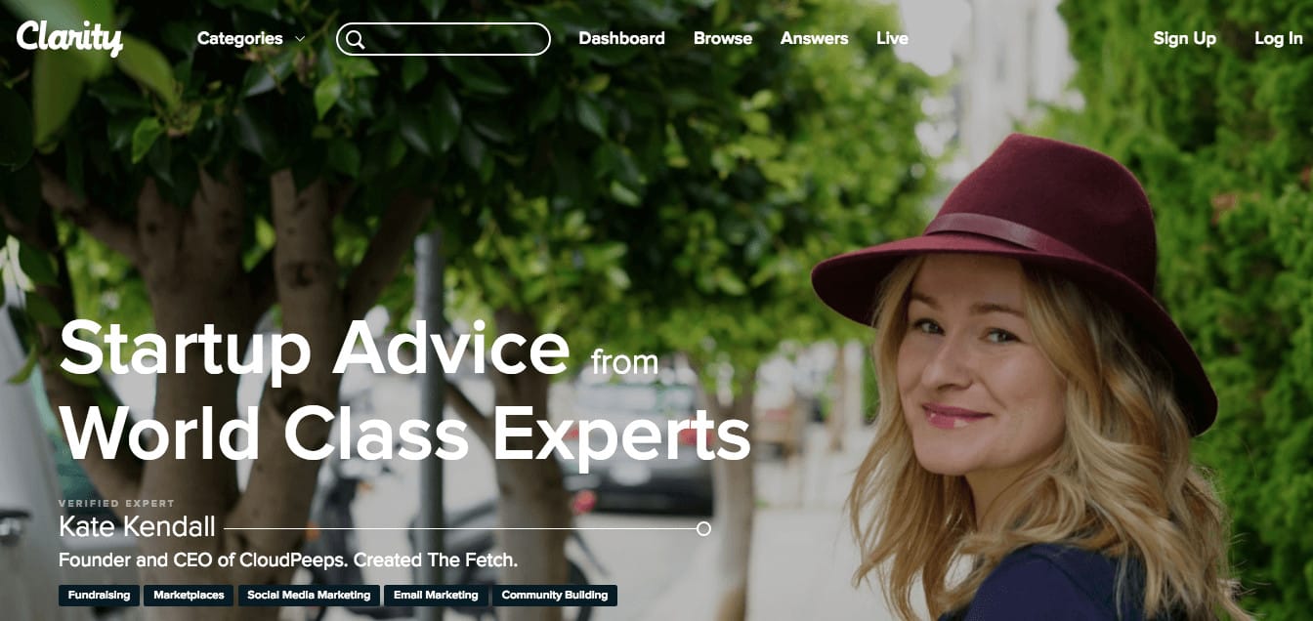The image size is (1313, 621).
Task: Click the Startup Advice headline
Action: (x=315, y=349)
